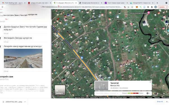Click the Лагер хуурай мухар lodging pin
Viewport: 169px width, 105px height.
pyautogui.click(x=149, y=13)
